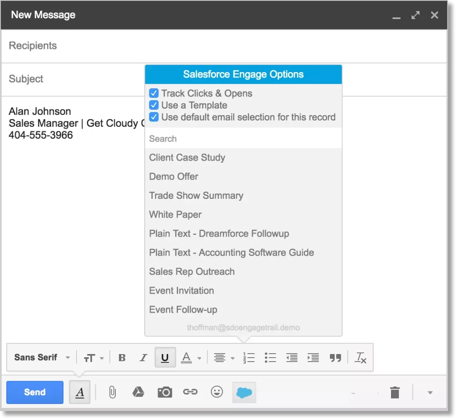Toggle underline formatting

click(x=165, y=358)
